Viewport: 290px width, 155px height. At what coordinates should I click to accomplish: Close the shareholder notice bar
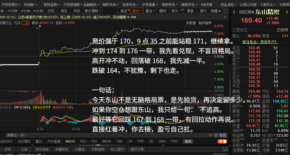click(x=225, y=17)
